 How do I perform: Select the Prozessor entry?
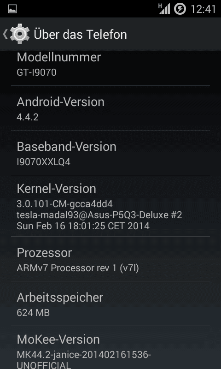pyautogui.click(x=110, y=259)
